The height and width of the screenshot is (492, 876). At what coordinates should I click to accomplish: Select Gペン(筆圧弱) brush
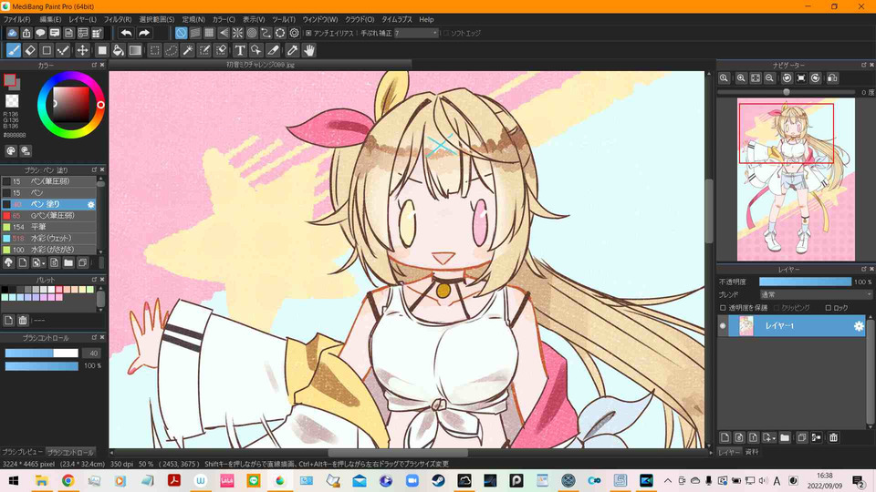48,215
